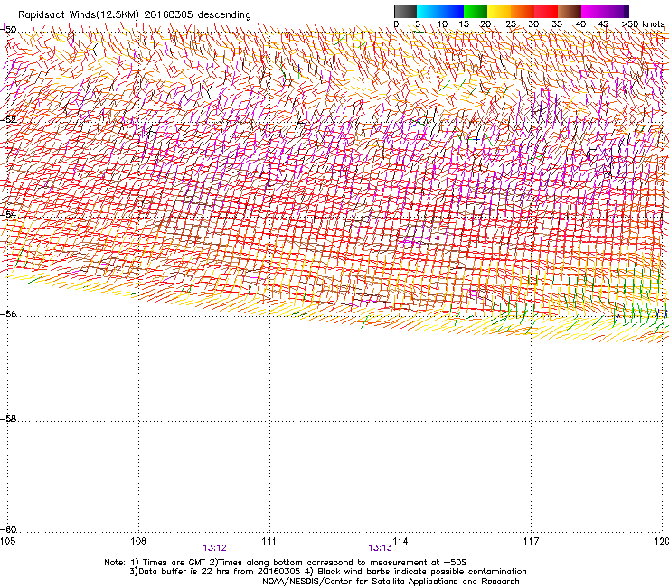Click the 'NOAA/NESDIS/Center for Satellite Applications and Research' credit
This screenshot has height=587, width=669.
391,582
